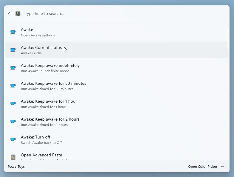Click cup icon for Keep awake indefinitely
This screenshot has width=234, height=177.
[13, 68]
